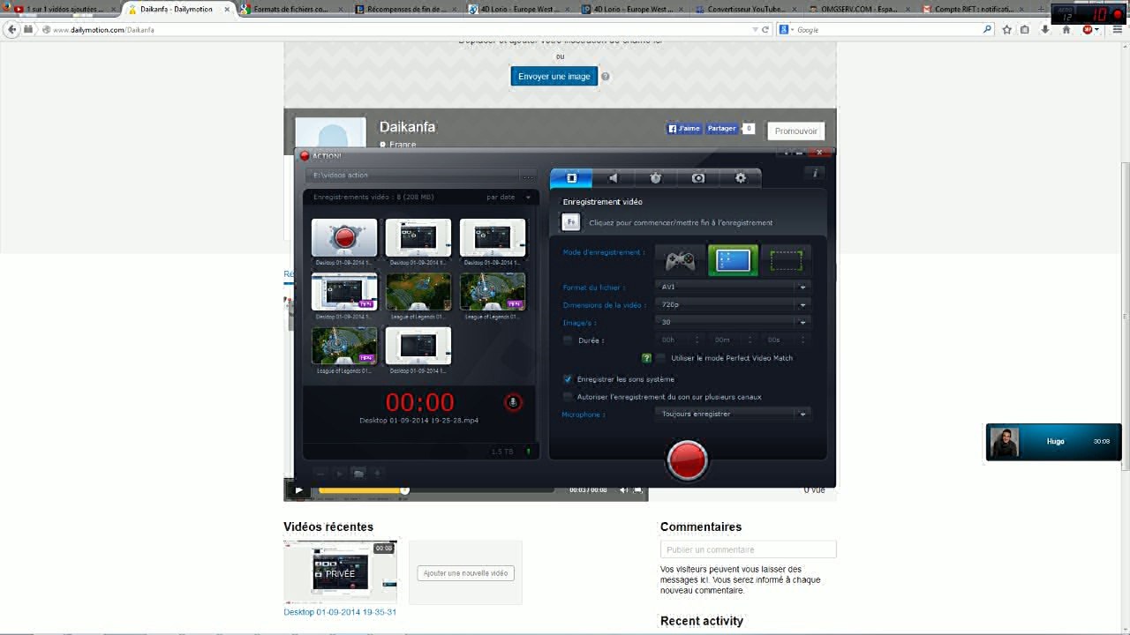Click Ajouter une nouvelle vidéo button
Image resolution: width=1130 pixels, height=635 pixels.
(x=465, y=573)
